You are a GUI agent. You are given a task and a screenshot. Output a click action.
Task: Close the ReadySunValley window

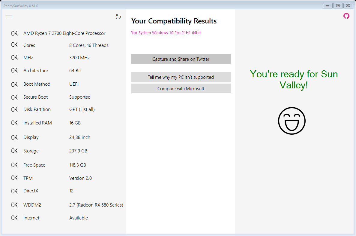coord(348,6)
